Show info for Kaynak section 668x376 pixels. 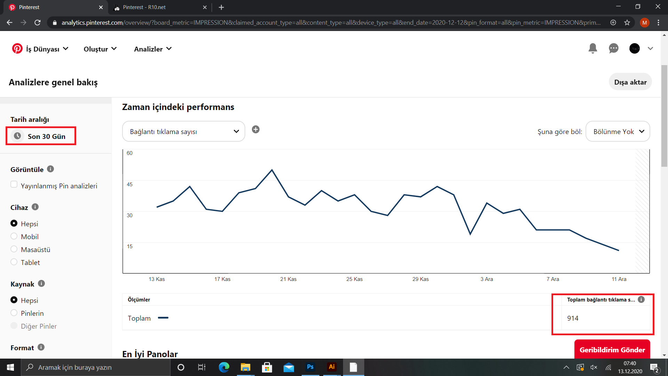coord(41,284)
